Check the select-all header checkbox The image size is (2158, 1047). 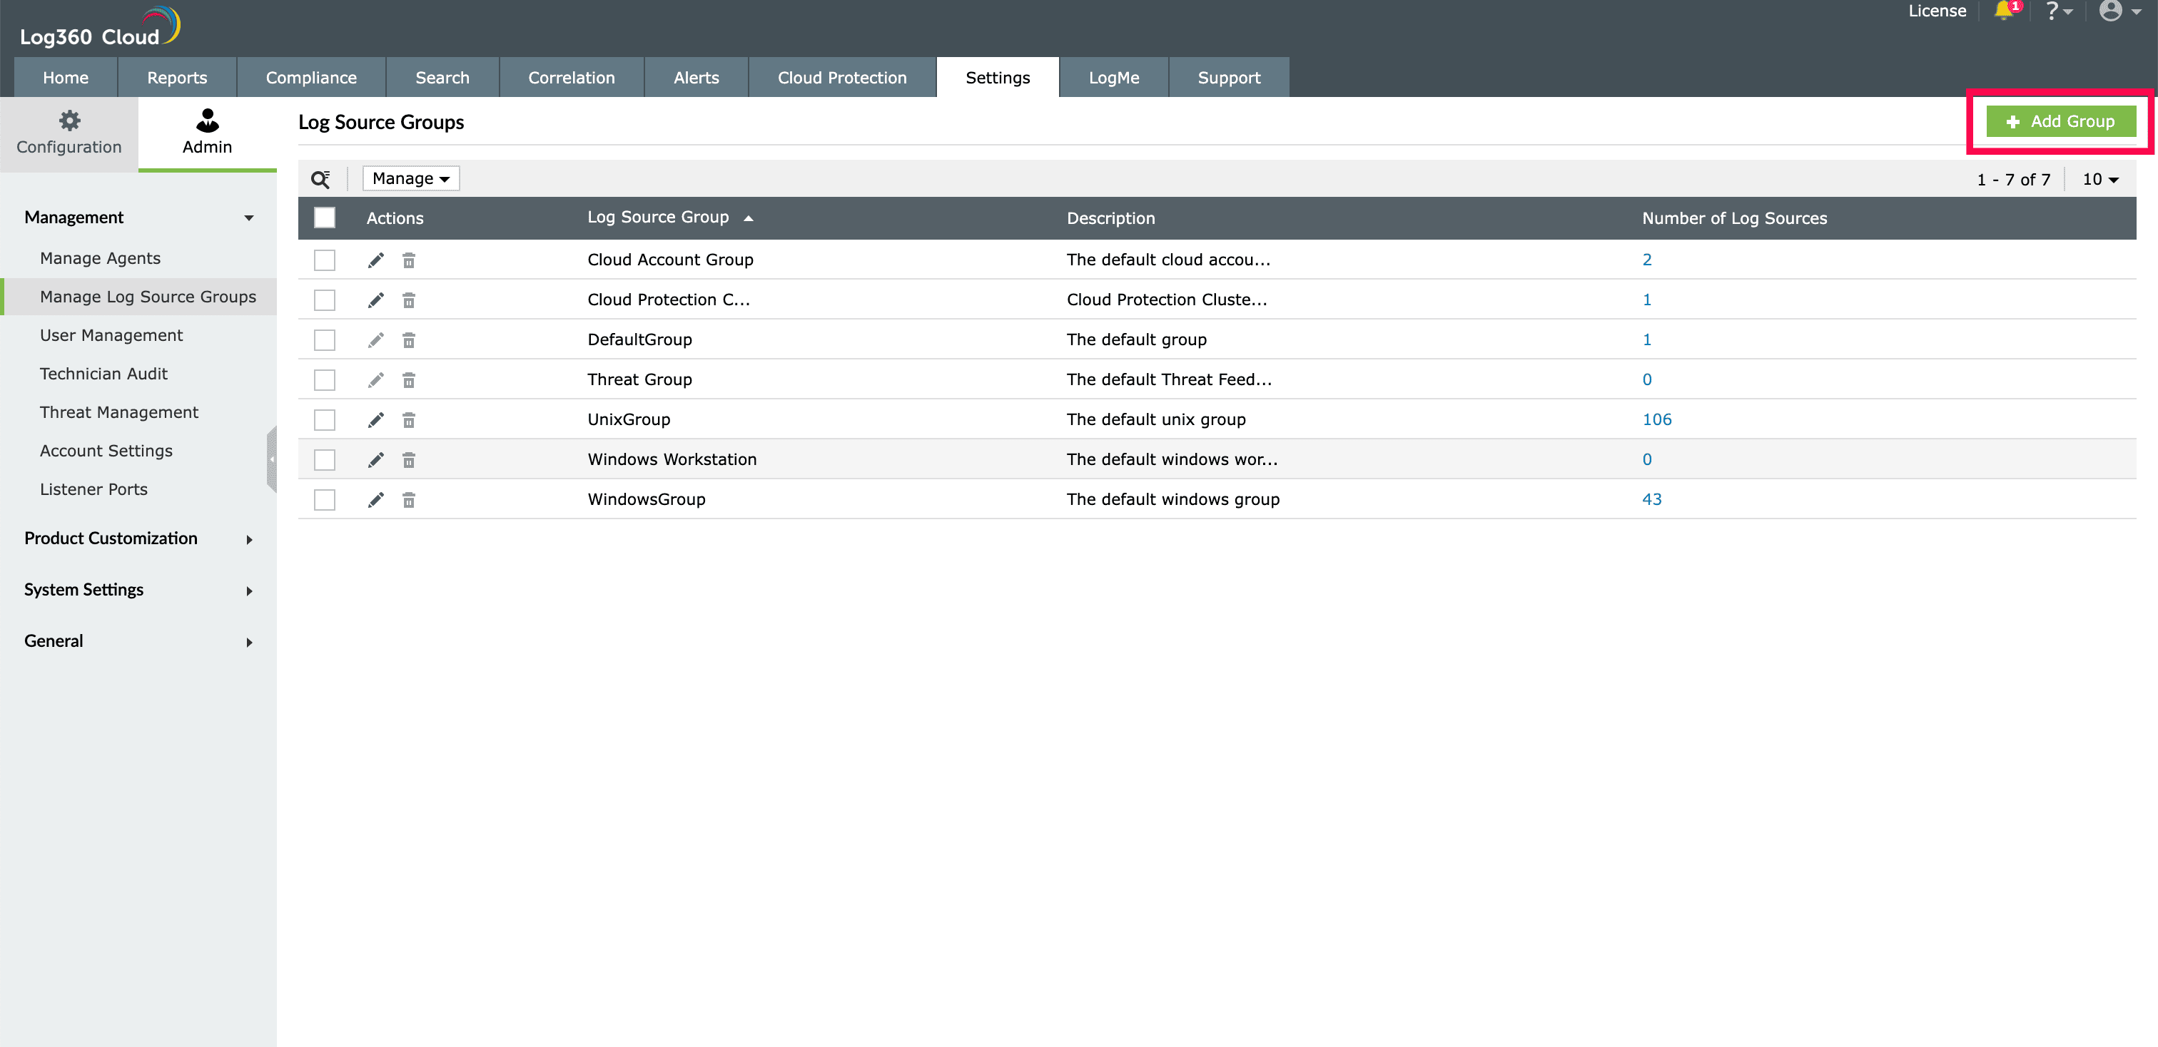(324, 218)
